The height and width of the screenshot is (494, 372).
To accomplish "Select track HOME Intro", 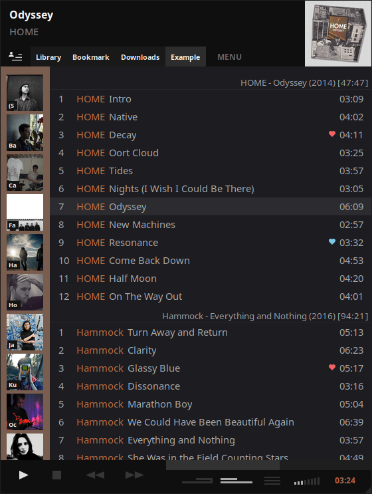I will 211,99.
